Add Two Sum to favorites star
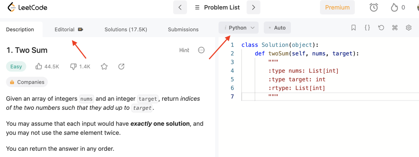This screenshot has width=419, height=157. click(x=104, y=66)
